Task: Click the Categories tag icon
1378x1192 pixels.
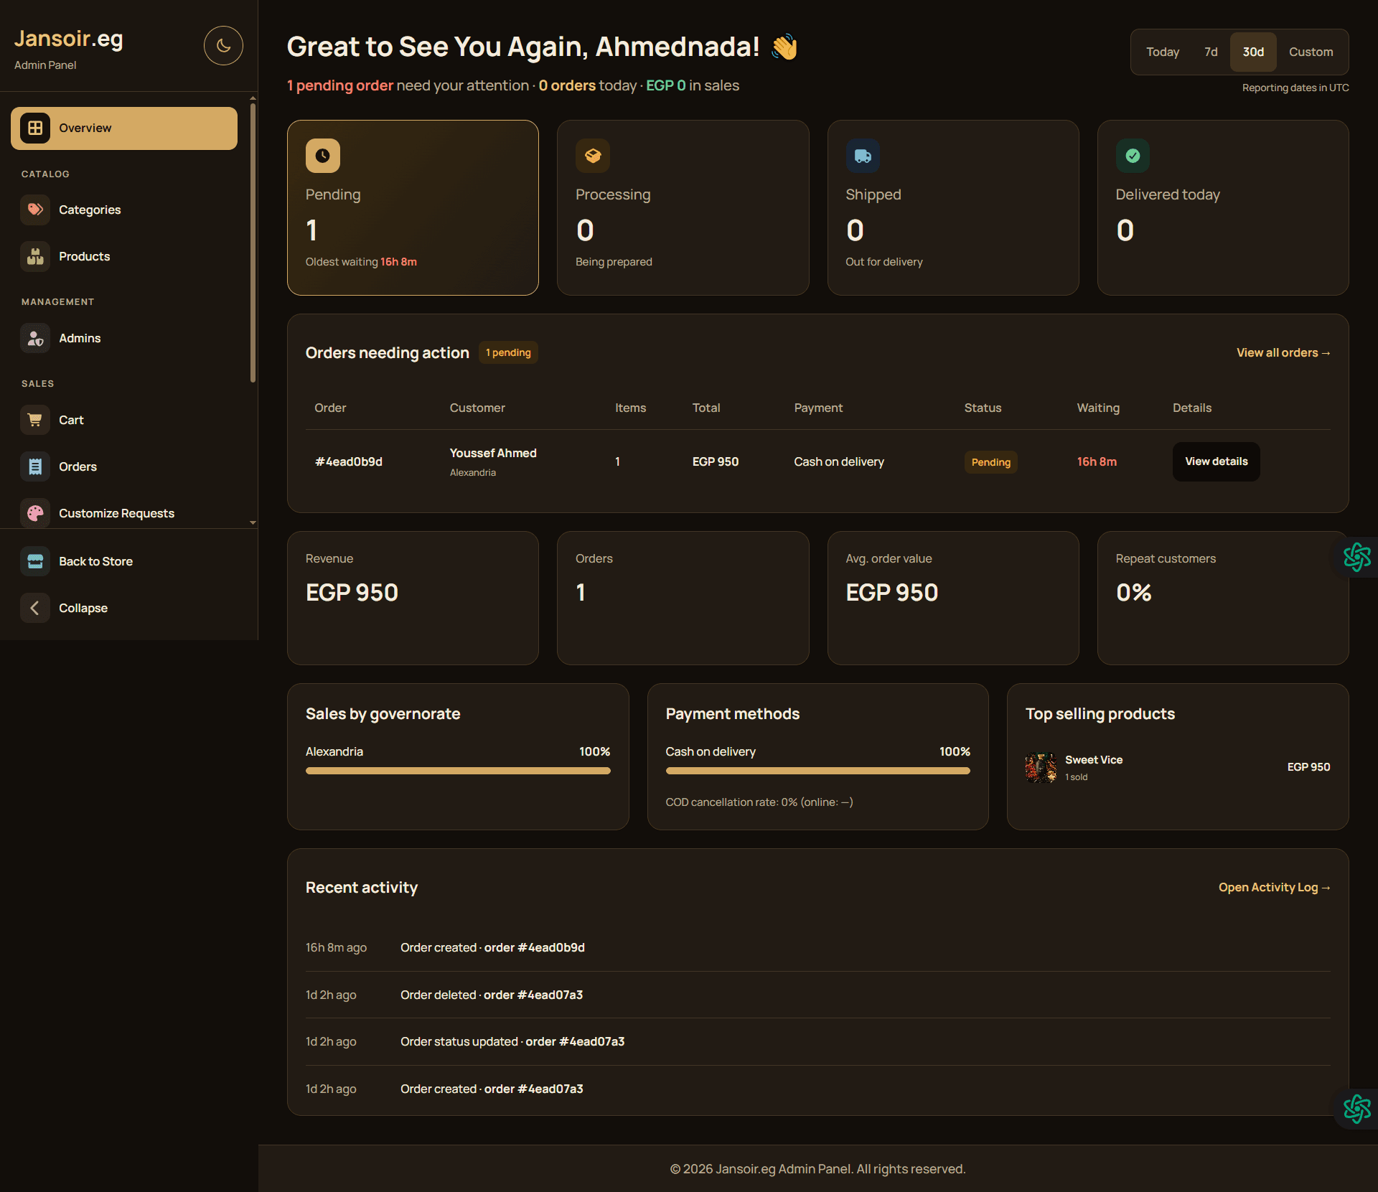Action: [x=35, y=210]
